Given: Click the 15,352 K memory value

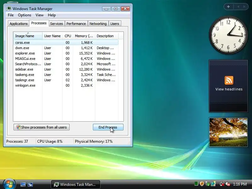Looking at the screenshot, I should (86, 53).
